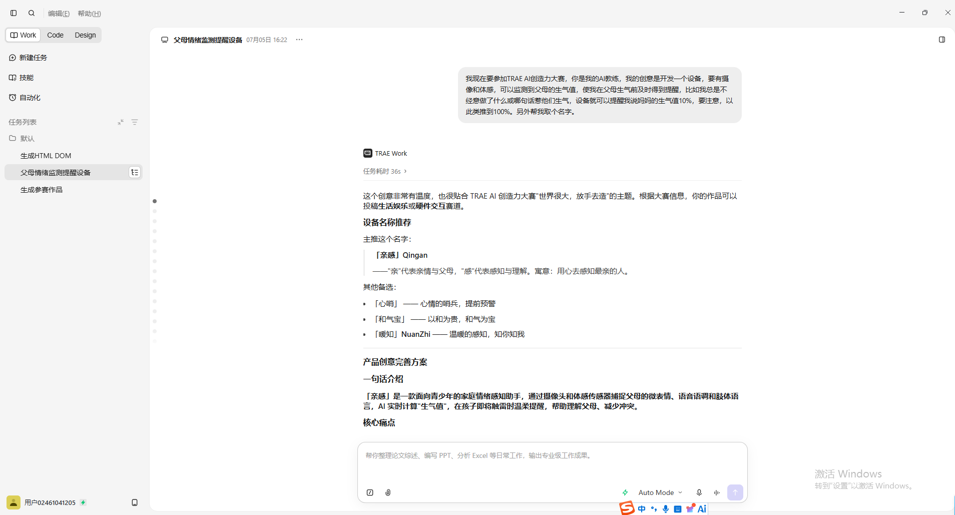
Task: Click the 任务列表 section label
Action: (x=23, y=122)
